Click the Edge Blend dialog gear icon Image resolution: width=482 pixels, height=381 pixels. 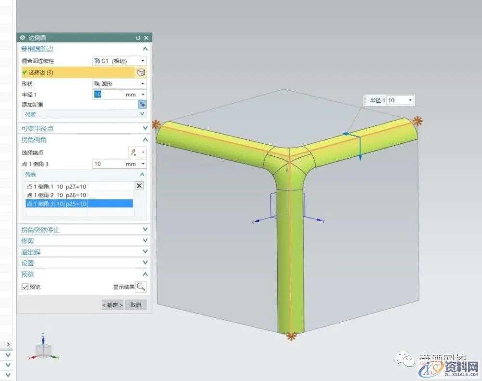pos(23,38)
